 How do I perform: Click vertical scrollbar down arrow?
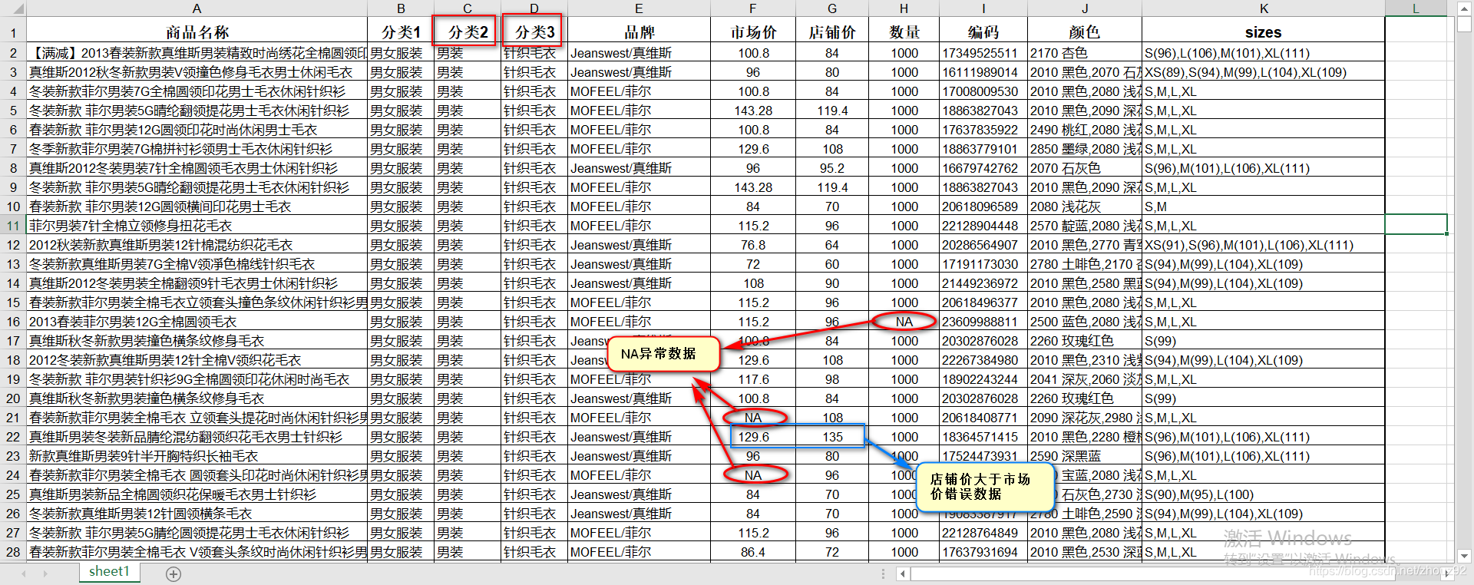click(x=1464, y=556)
